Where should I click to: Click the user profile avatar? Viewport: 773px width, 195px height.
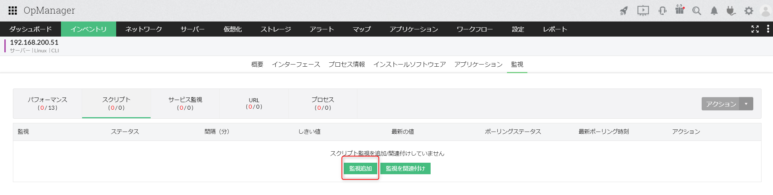point(765,11)
